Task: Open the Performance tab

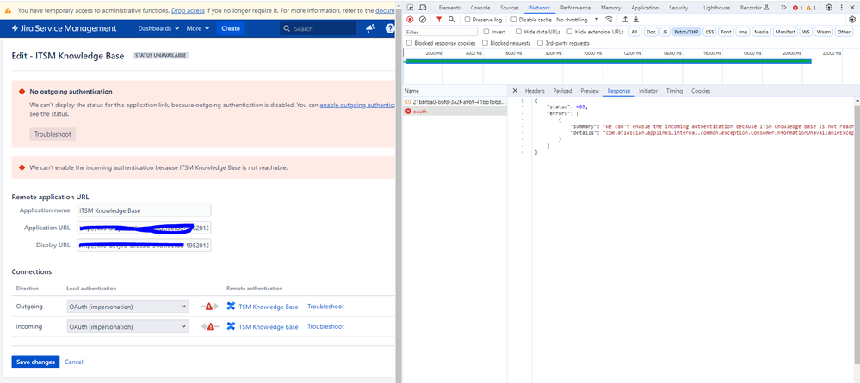Action: [x=575, y=8]
